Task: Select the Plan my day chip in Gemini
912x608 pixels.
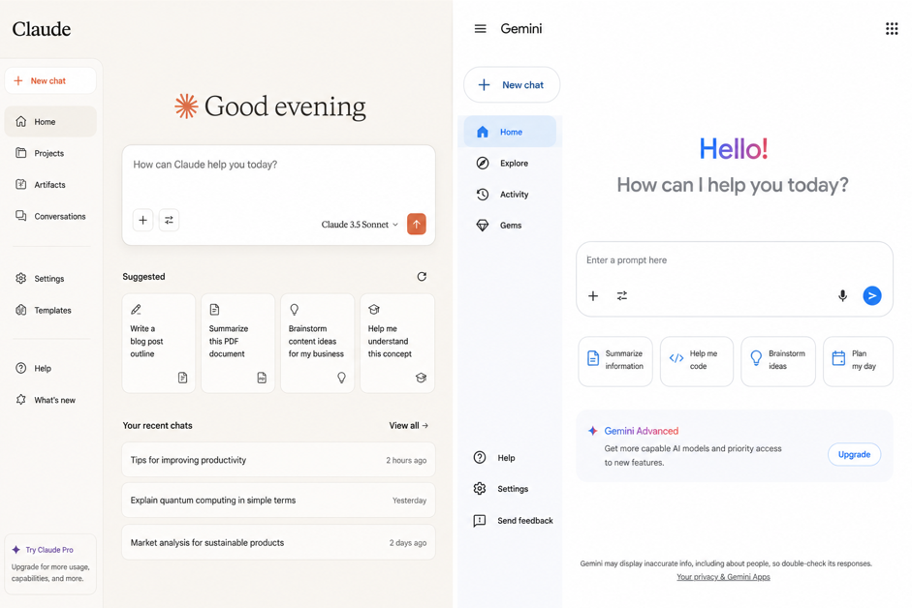Action: 858,361
